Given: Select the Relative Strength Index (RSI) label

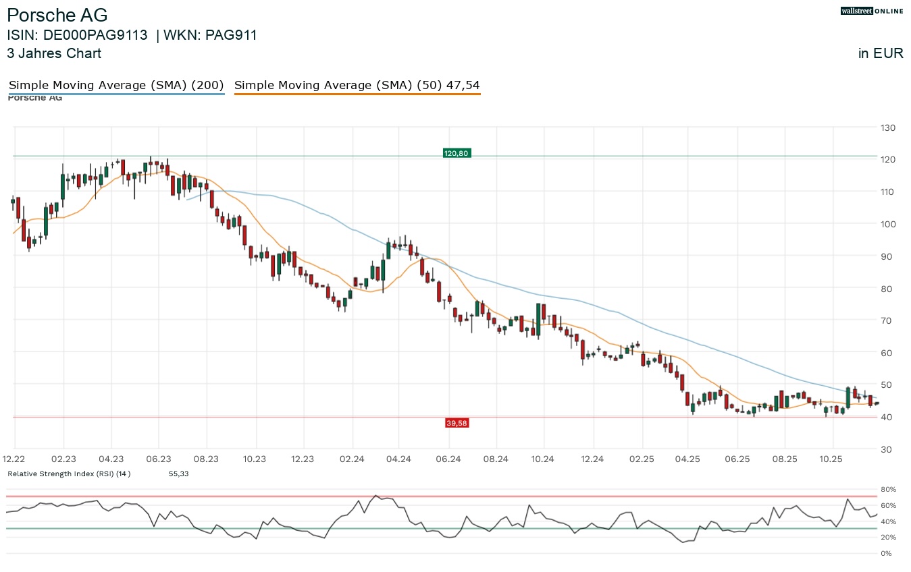Looking at the screenshot, I should pos(69,474).
